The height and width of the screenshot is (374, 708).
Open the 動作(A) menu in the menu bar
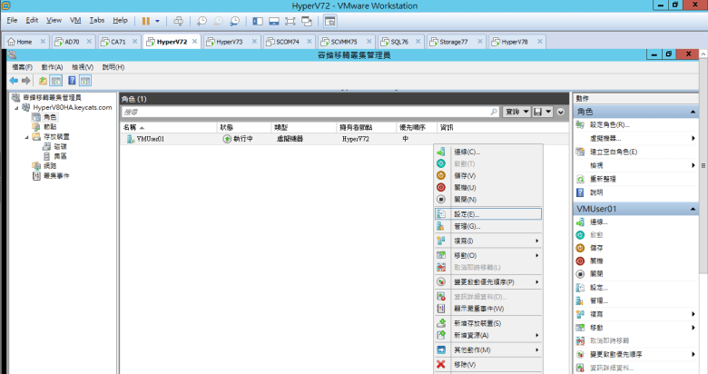click(52, 67)
